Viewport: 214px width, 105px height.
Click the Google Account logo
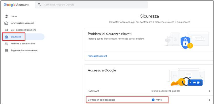[x=16, y=5]
